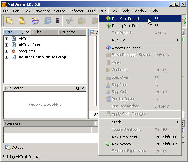Viewport: 188px width, 162px height.
Task: Open the Navigate menu
Action: [x=43, y=11]
